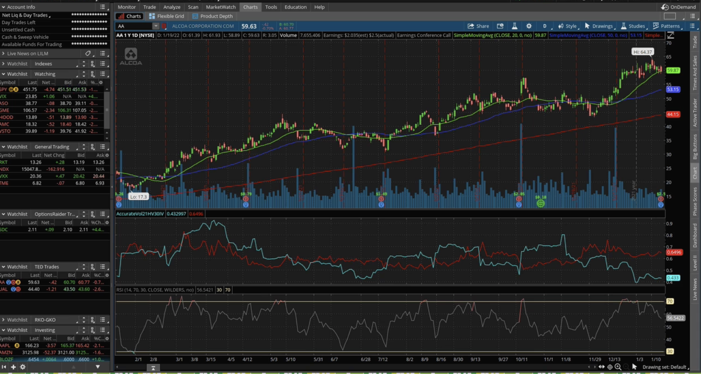Open chart Settings gear icon
This screenshot has width=701, height=374.
click(529, 26)
